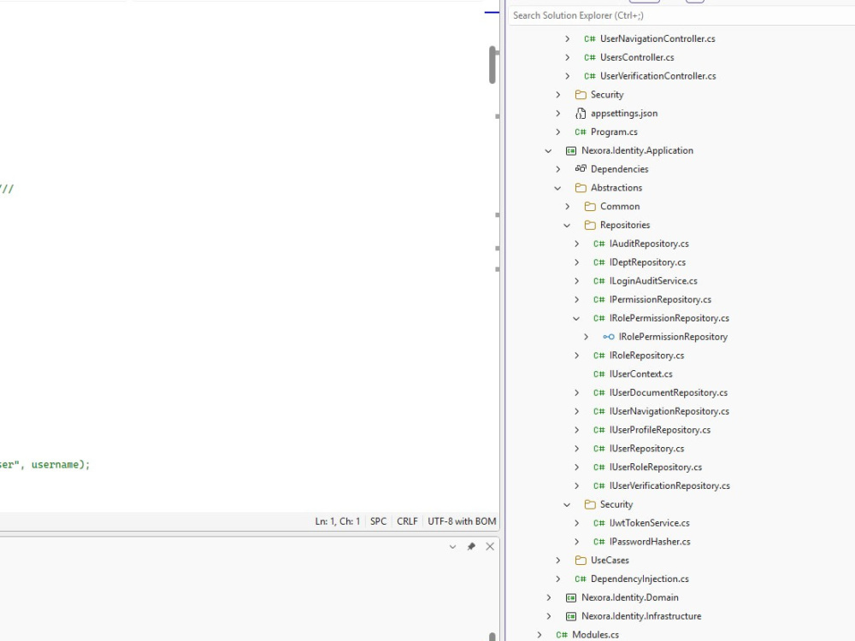Click the UseCases folder icon
Screen dimensions: 855x641
pos(581,561)
